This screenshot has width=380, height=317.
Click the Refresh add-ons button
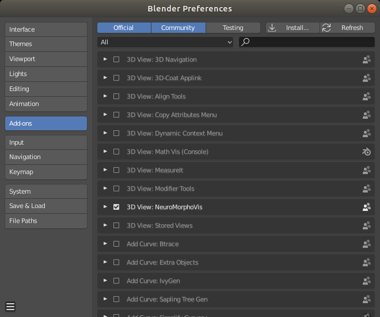(347, 28)
